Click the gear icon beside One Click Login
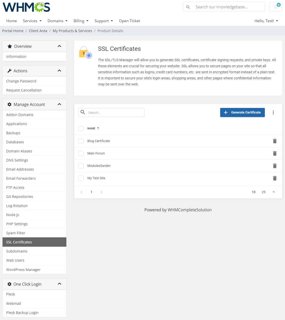285x320 pixels. tap(10, 284)
